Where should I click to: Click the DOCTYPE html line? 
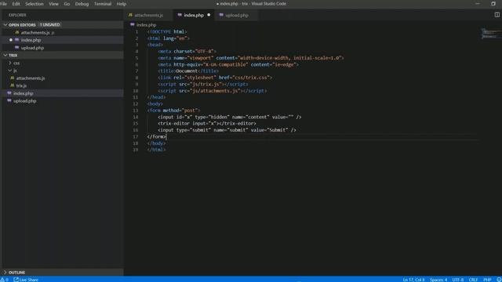point(167,31)
